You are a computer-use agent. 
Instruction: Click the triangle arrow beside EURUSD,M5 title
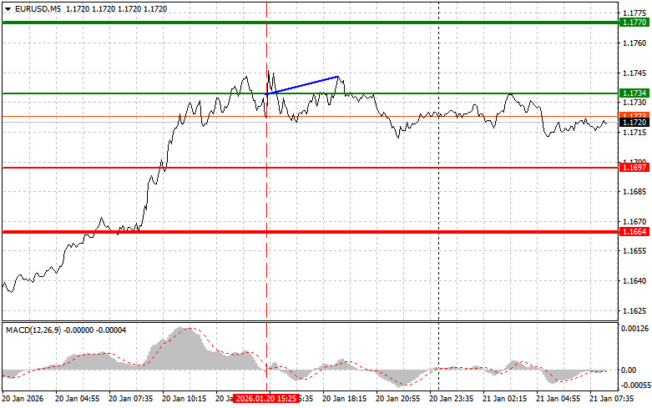8,8
